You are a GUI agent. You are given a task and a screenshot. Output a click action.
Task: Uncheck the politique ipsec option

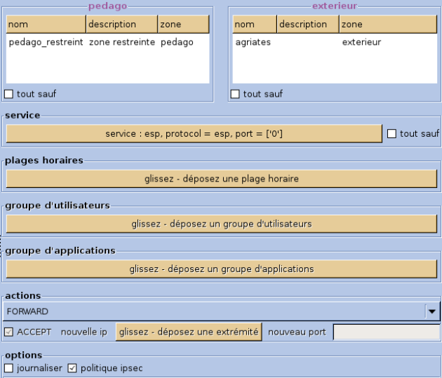[72, 368]
